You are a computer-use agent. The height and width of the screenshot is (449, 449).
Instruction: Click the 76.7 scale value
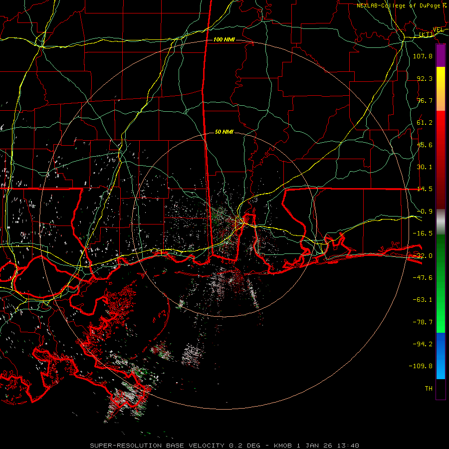[425, 100]
